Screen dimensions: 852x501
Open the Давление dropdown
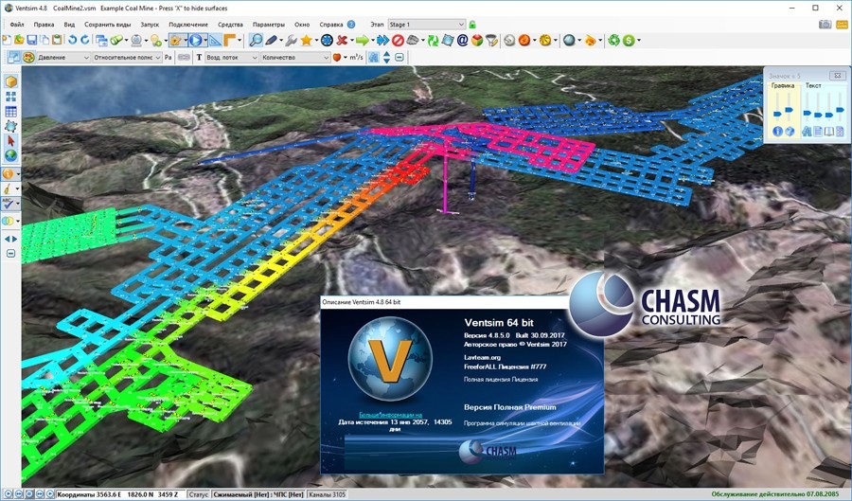tap(63, 57)
